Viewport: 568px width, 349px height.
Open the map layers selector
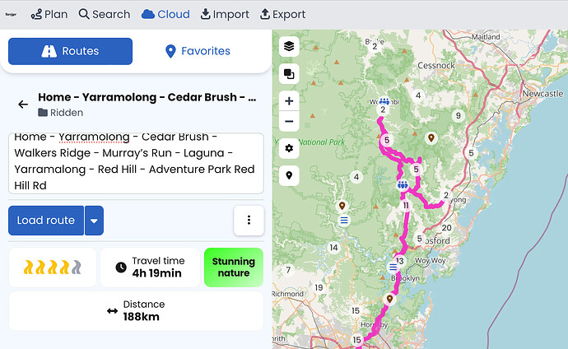289,47
